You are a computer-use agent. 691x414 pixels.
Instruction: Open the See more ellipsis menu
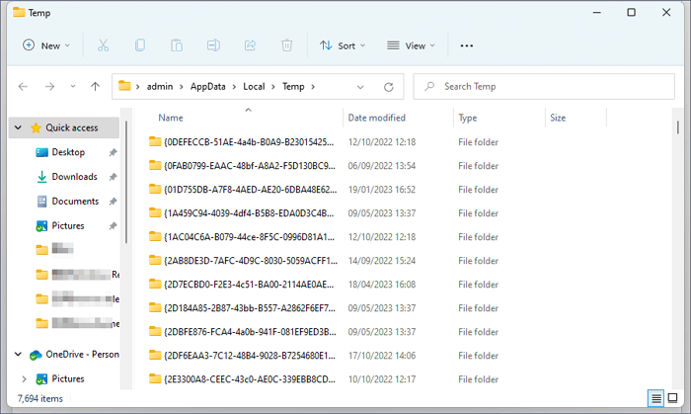pyautogui.click(x=467, y=45)
